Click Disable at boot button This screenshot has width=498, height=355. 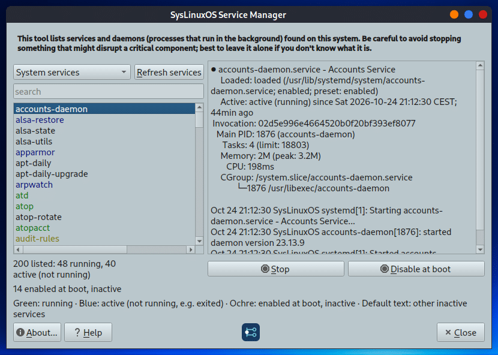pos(416,269)
